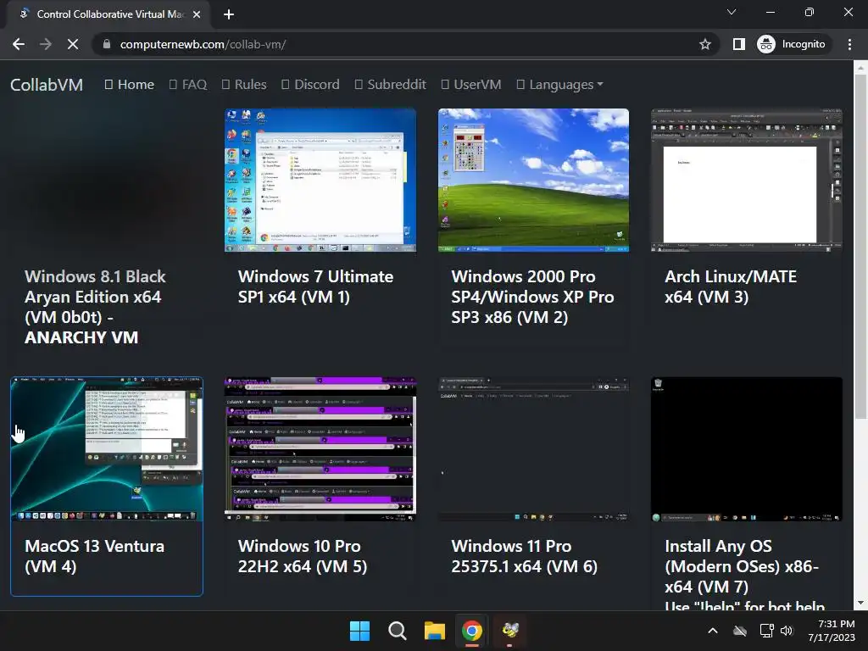Image resolution: width=868 pixels, height=651 pixels.
Task: Click the forward navigation arrow
Action: pyautogui.click(x=46, y=44)
